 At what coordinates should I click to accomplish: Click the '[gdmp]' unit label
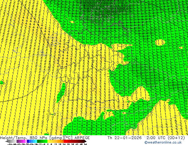(x=57, y=138)
